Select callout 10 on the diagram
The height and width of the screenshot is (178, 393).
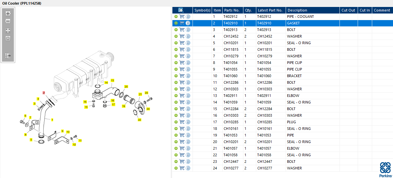pyautogui.click(x=68, y=132)
